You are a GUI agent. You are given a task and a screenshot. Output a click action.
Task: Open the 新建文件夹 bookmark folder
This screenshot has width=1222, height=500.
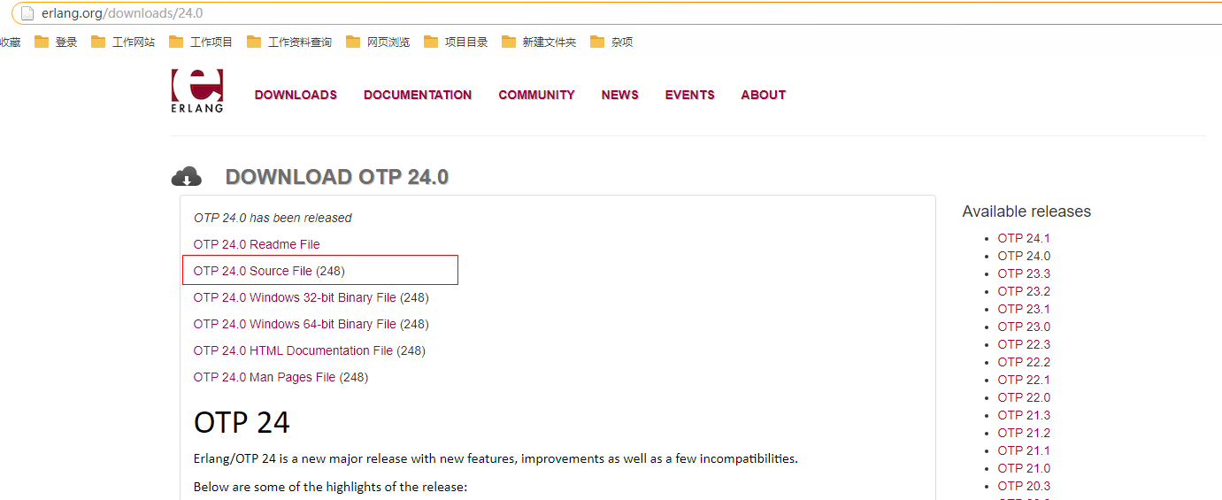coord(539,42)
